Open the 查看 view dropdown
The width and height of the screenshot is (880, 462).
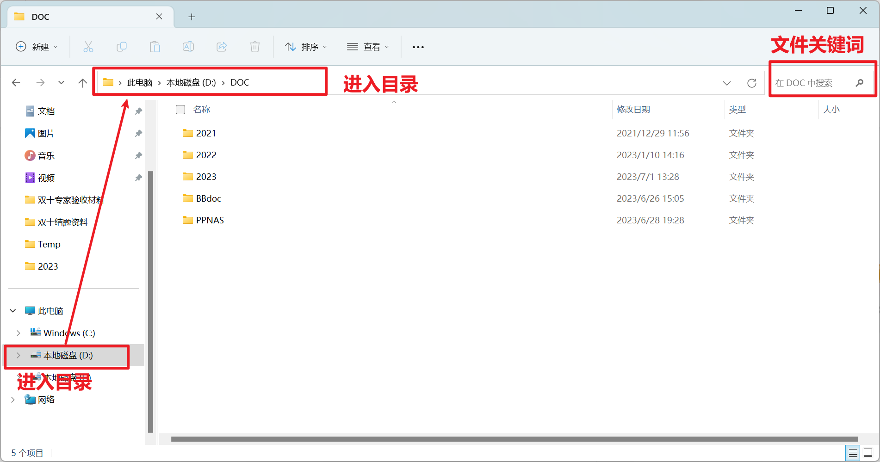(x=368, y=47)
